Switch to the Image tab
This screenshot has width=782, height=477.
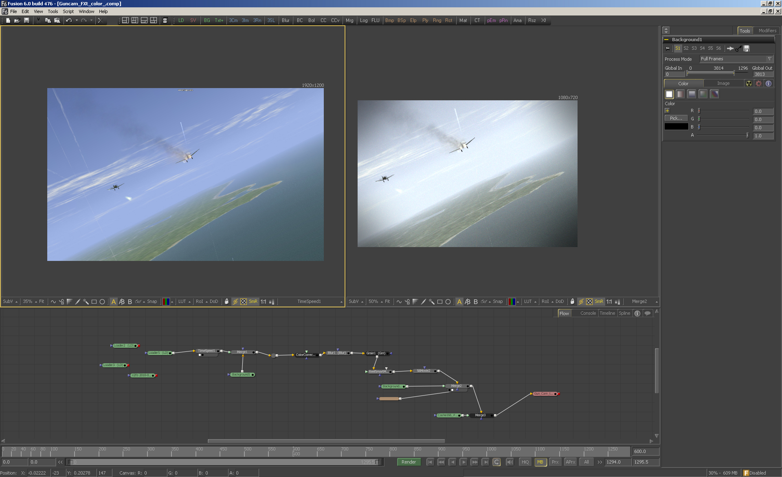pyautogui.click(x=723, y=84)
